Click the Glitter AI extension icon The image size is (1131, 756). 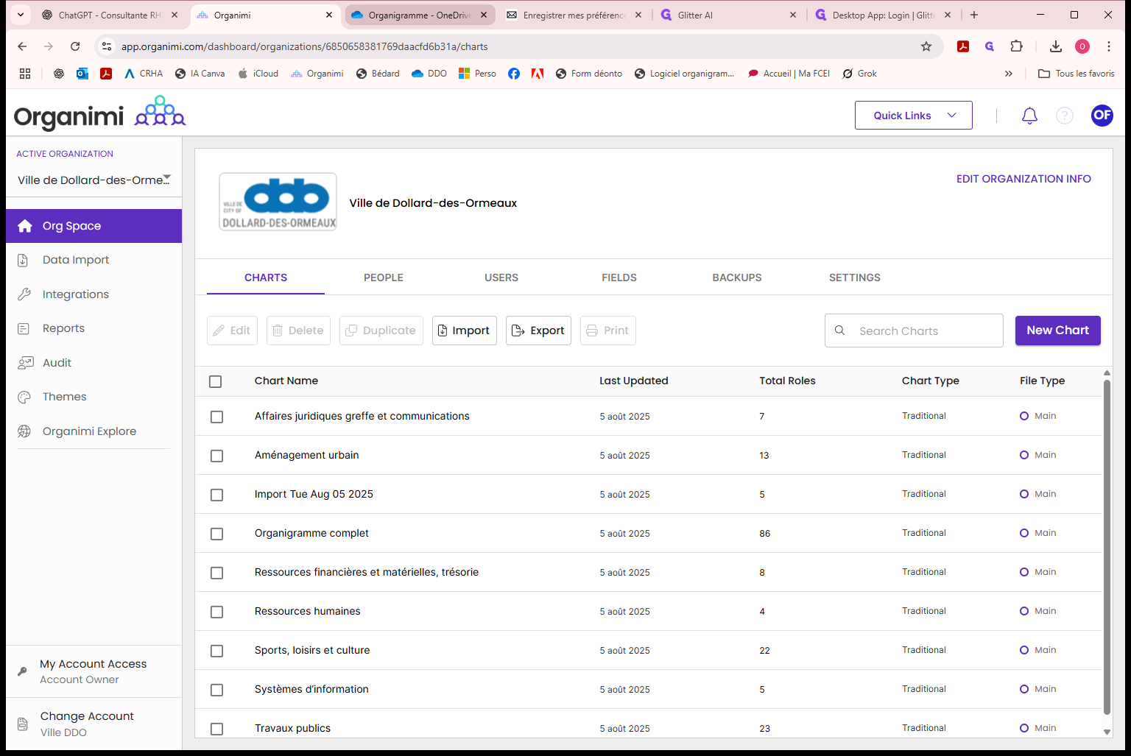990,46
